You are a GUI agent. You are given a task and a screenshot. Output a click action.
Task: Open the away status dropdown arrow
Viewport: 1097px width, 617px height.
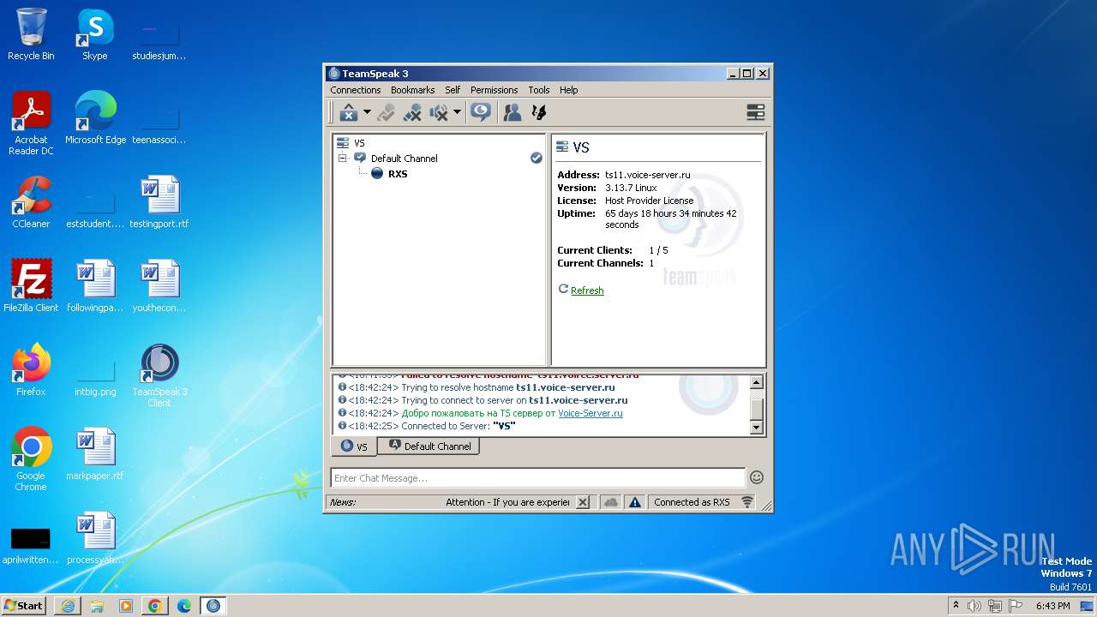(367, 112)
